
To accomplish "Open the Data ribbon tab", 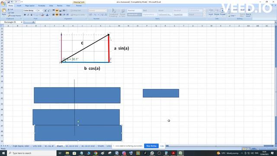I will [x=51, y=6].
